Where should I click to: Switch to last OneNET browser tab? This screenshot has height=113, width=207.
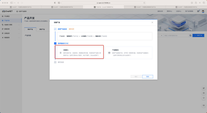186,7
